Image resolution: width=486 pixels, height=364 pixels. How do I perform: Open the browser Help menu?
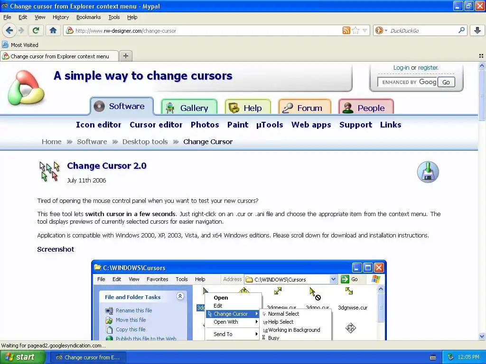pyautogui.click(x=132, y=17)
